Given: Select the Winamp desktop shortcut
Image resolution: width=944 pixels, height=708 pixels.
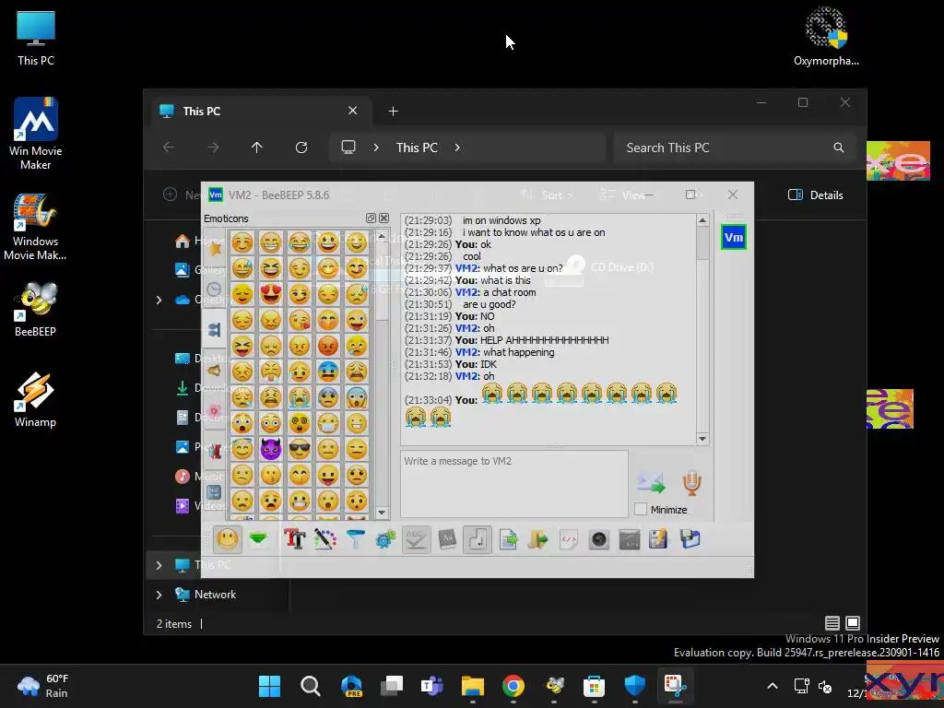Looking at the screenshot, I should [36, 398].
